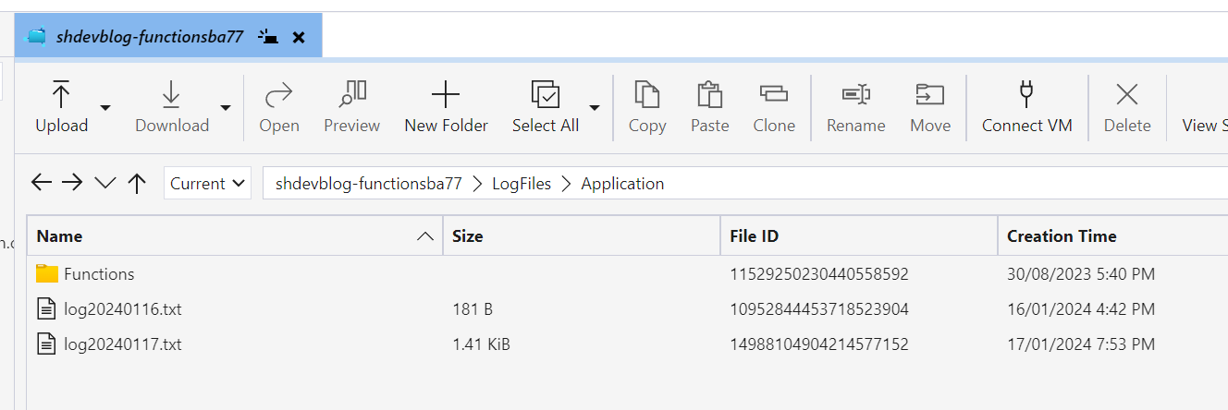Click the Connect VM plug icon
1228x410 pixels.
pos(1026,93)
